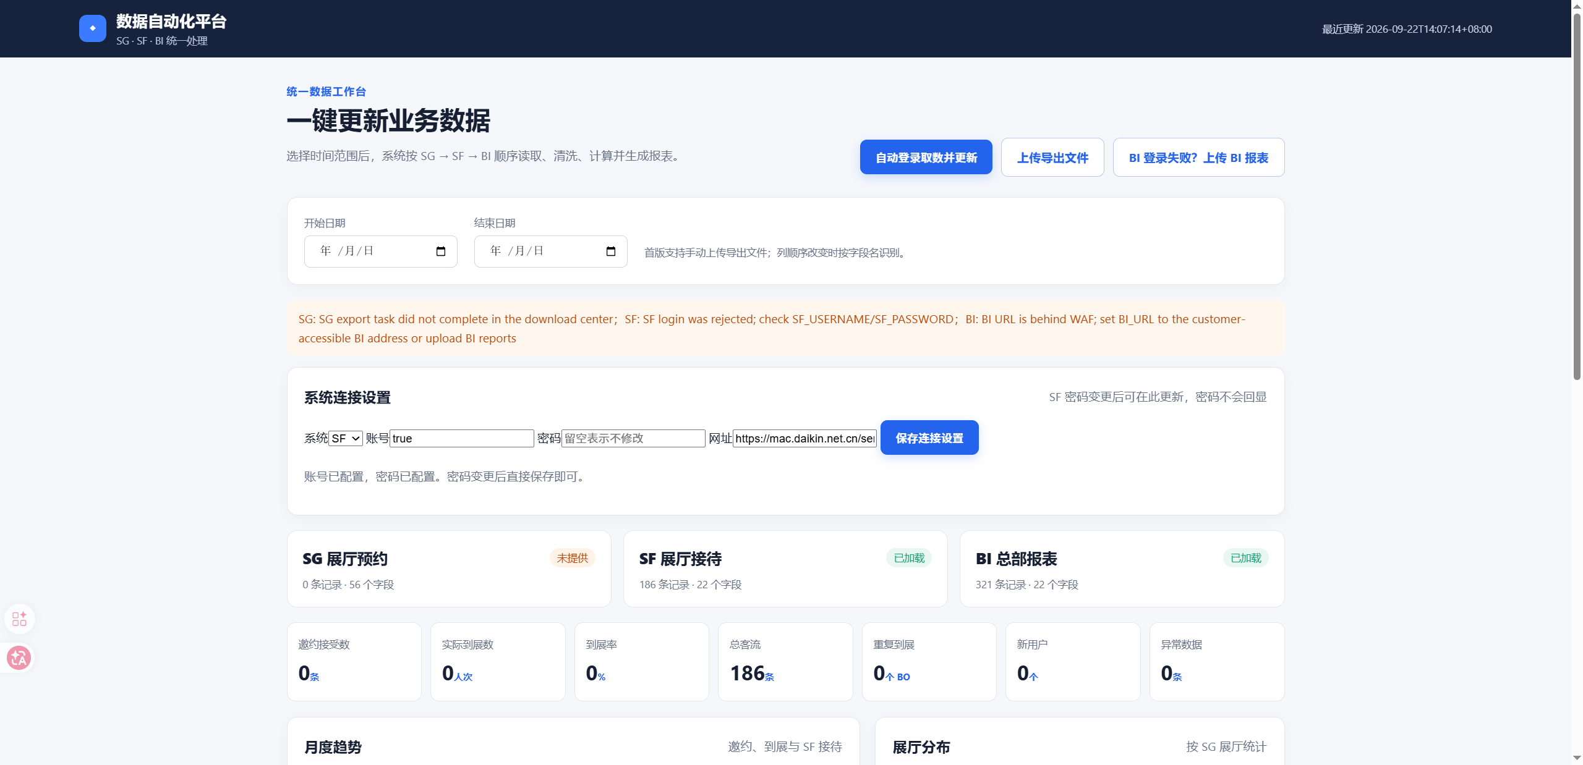
Task: Click the 结束日期 date field
Action: (551, 251)
